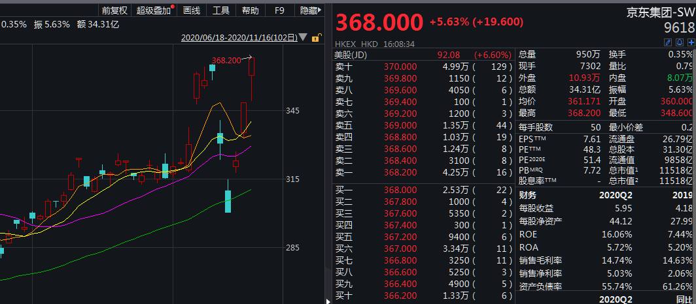Select the 买九 366.400 bid row
Screen dimensions: 696x304
pos(423,284)
